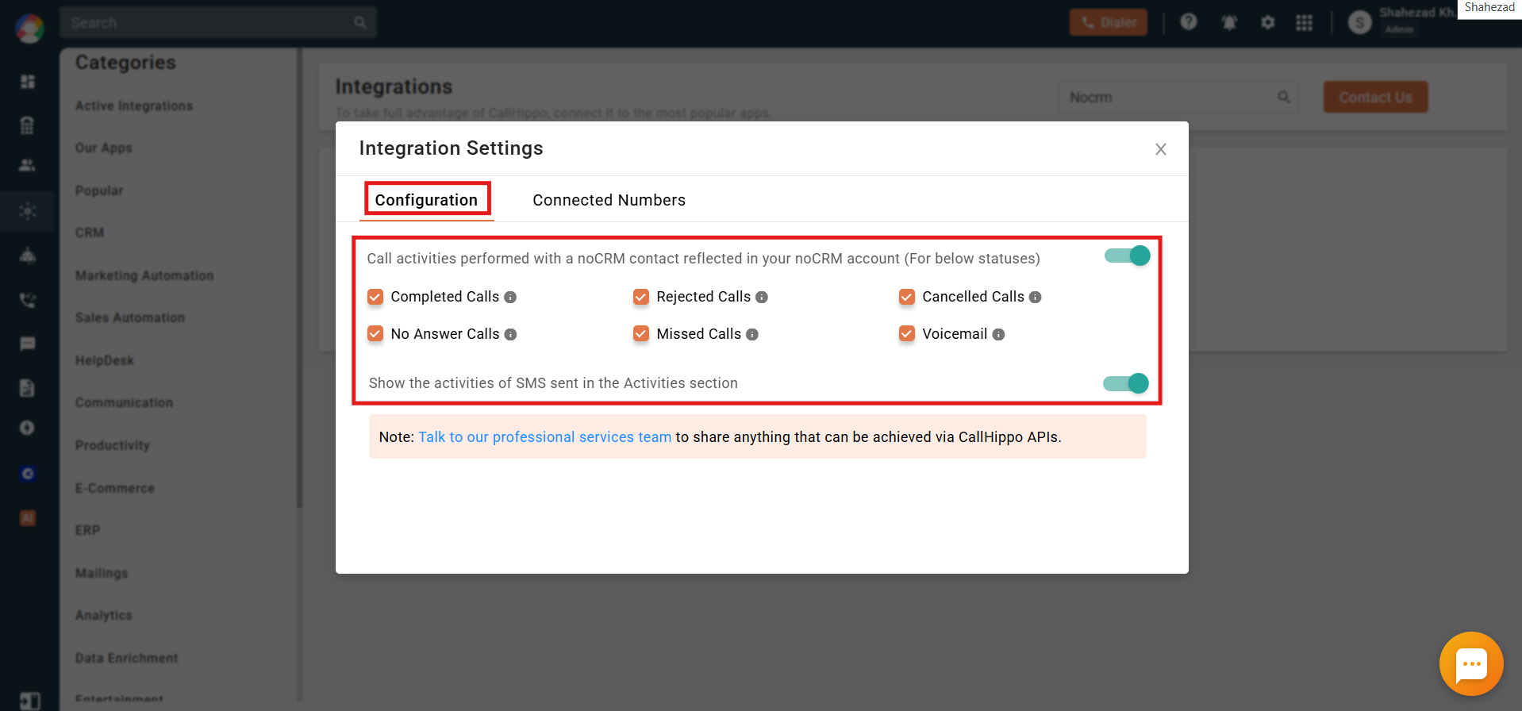Image resolution: width=1522 pixels, height=711 pixels.
Task: Select CRM category
Action: point(90,233)
